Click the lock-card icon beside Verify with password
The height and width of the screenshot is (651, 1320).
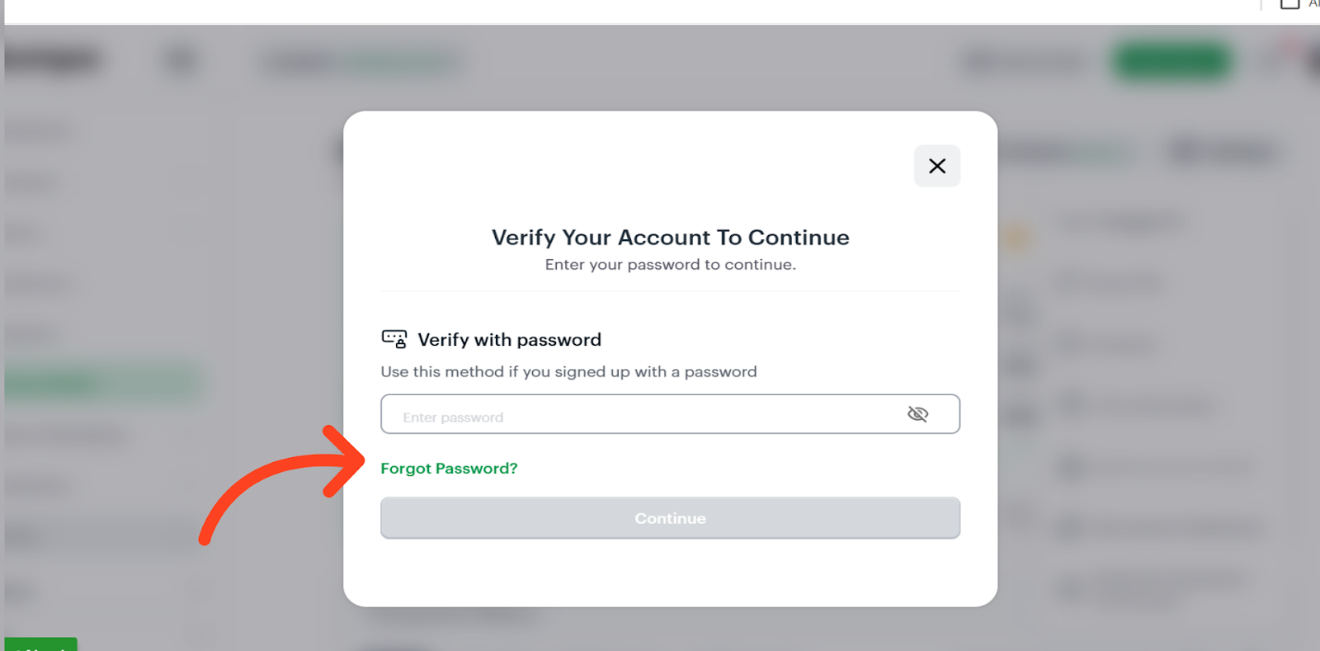(394, 338)
